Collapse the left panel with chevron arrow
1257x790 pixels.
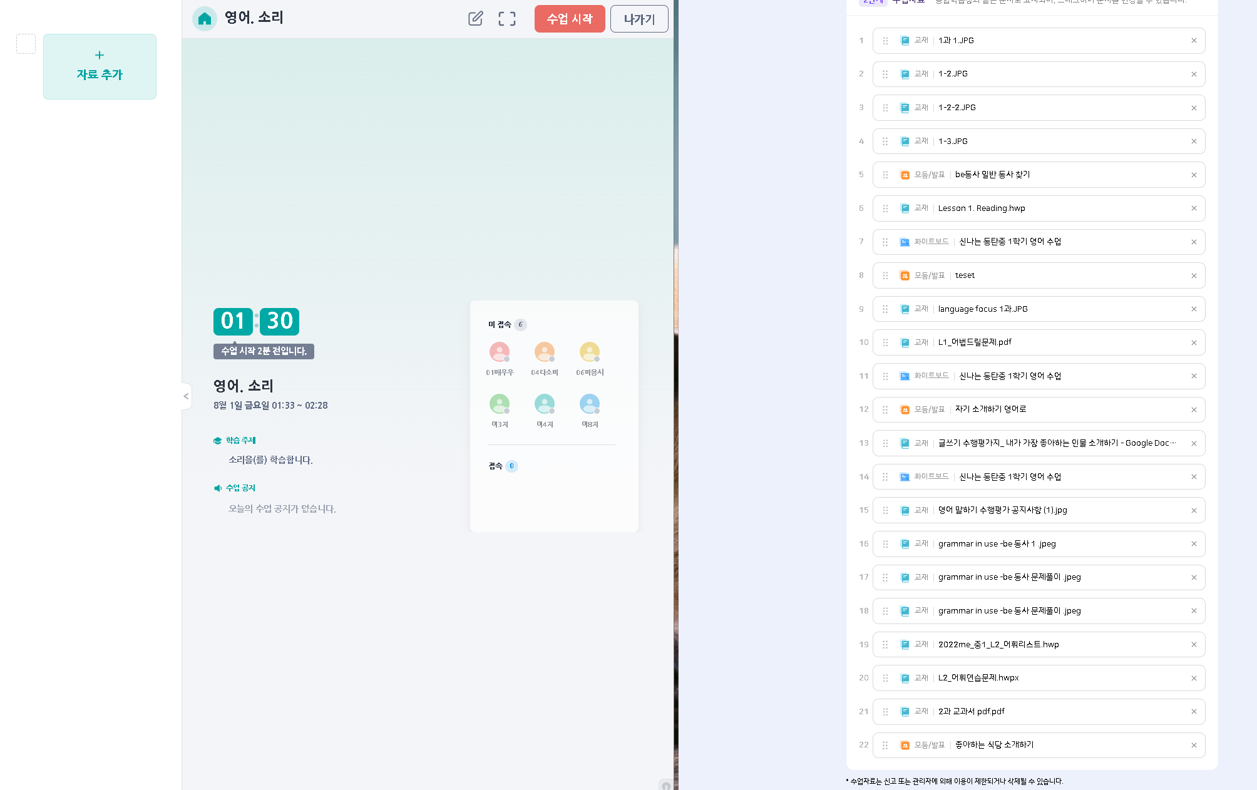point(186,396)
